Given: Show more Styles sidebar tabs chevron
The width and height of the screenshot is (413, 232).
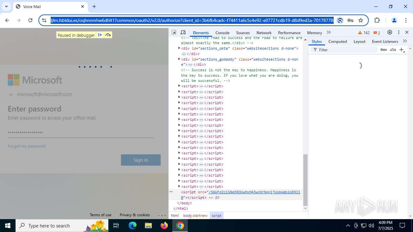Looking at the screenshot, I should coord(405,41).
